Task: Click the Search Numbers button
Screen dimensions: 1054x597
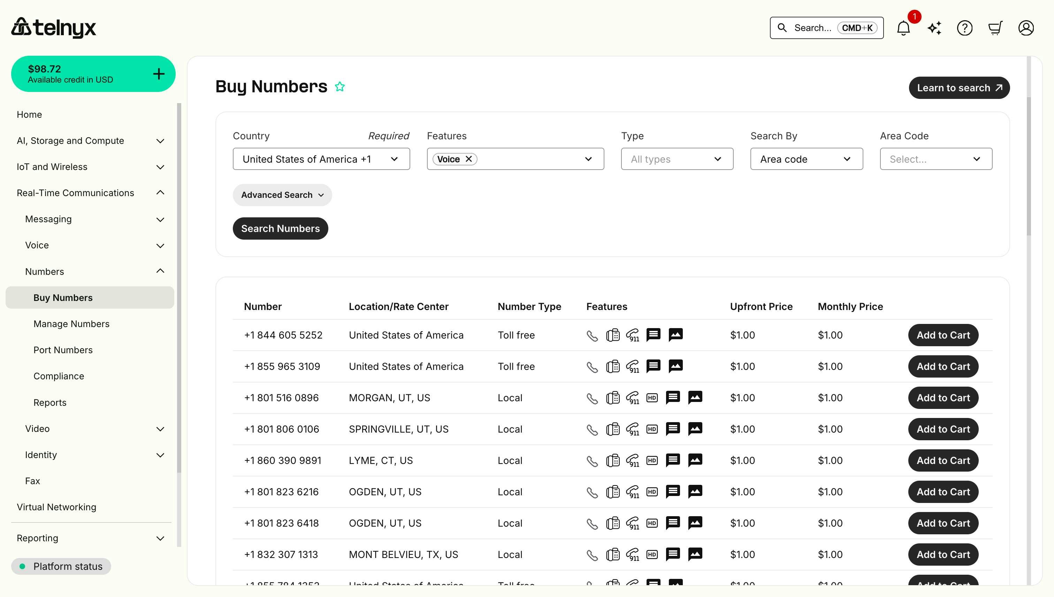Action: (280, 228)
